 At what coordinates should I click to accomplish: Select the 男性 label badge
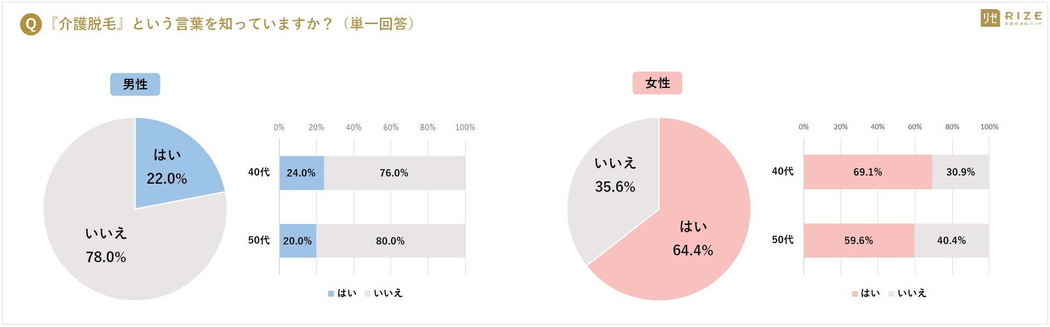click(135, 84)
